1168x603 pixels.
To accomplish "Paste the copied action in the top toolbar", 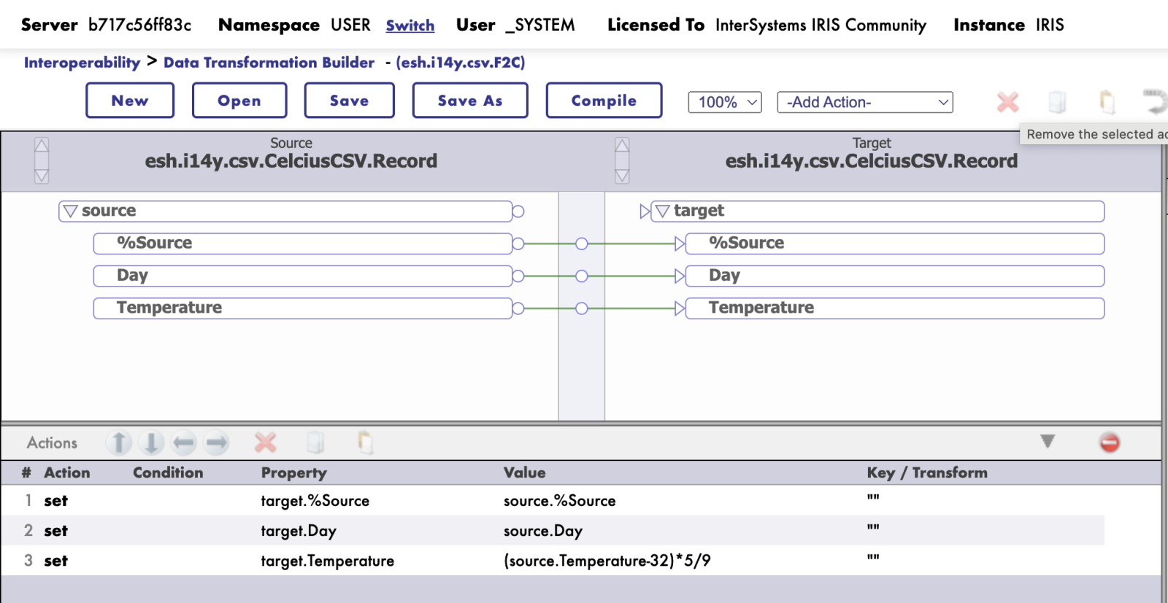I will click(1107, 102).
